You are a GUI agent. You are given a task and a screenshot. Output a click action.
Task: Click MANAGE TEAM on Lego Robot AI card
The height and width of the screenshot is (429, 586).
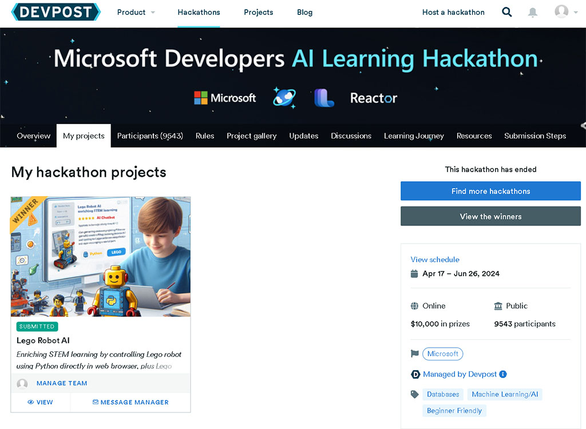[x=62, y=383]
